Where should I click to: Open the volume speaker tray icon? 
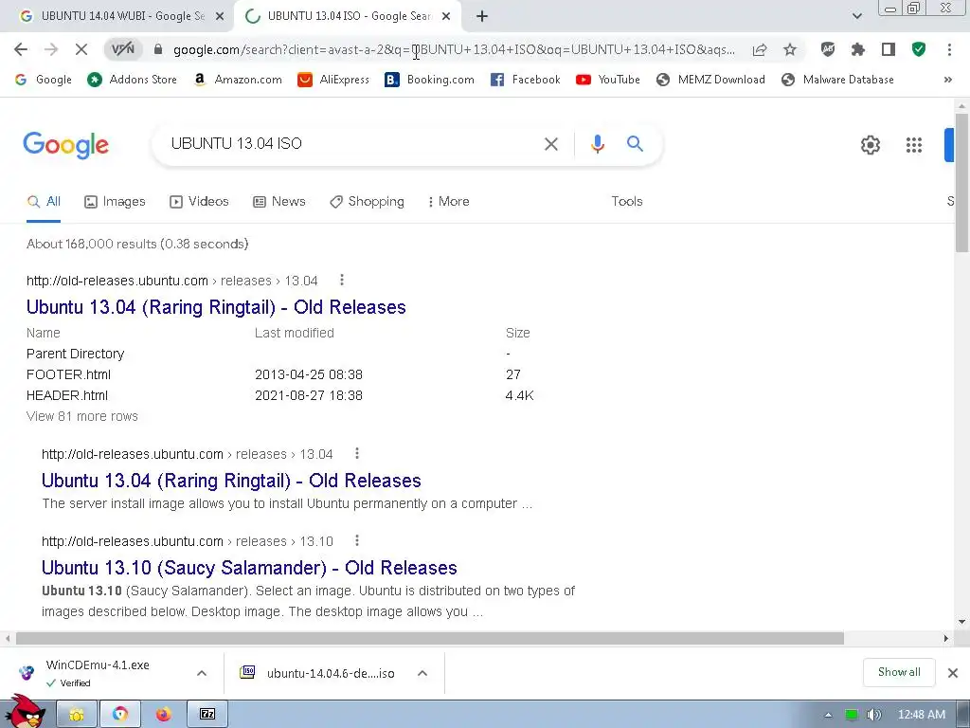click(873, 715)
